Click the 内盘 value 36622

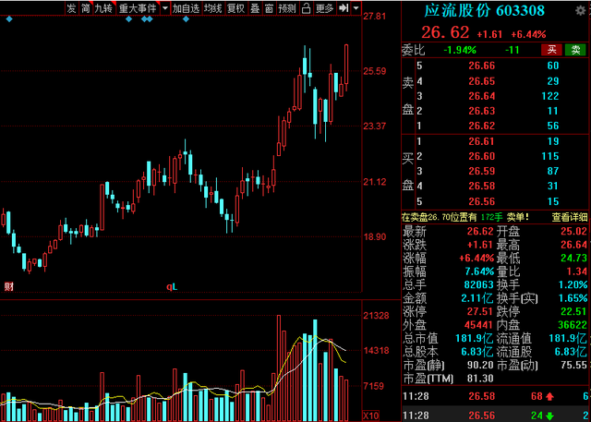[x=573, y=325]
